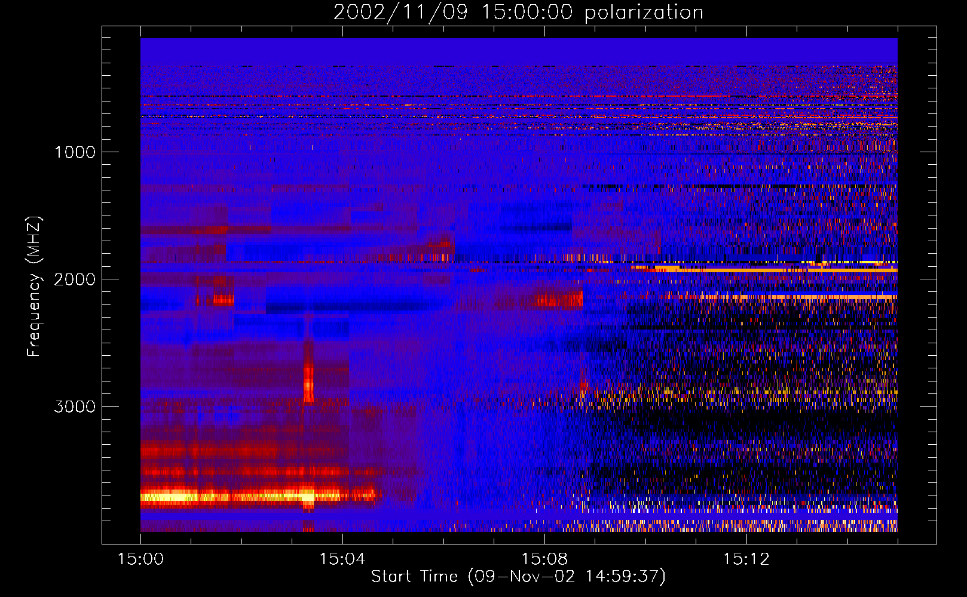Click the long orange band just above 2000 MHz
Screen dimensions: 967x597
tap(777, 270)
